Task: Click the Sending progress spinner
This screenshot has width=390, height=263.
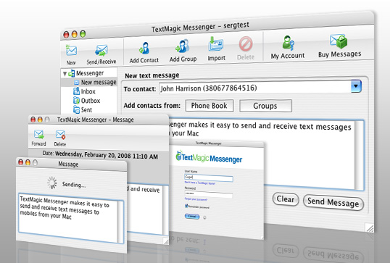Action: [52, 183]
